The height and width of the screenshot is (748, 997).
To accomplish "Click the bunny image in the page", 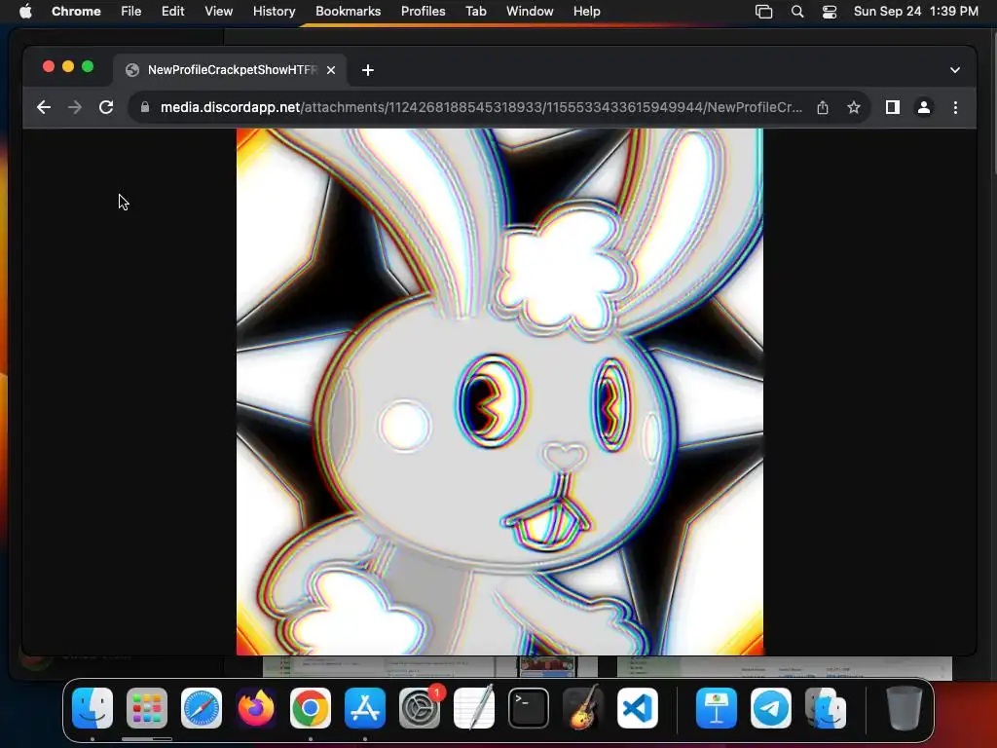I will pyautogui.click(x=499, y=392).
